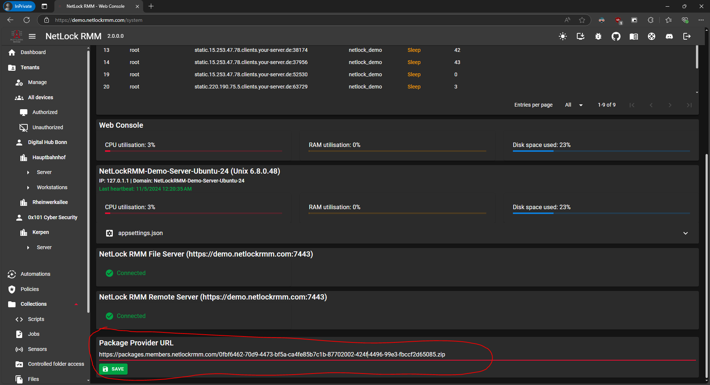Open a new browser tab
The height and width of the screenshot is (385, 710).
(x=151, y=6)
